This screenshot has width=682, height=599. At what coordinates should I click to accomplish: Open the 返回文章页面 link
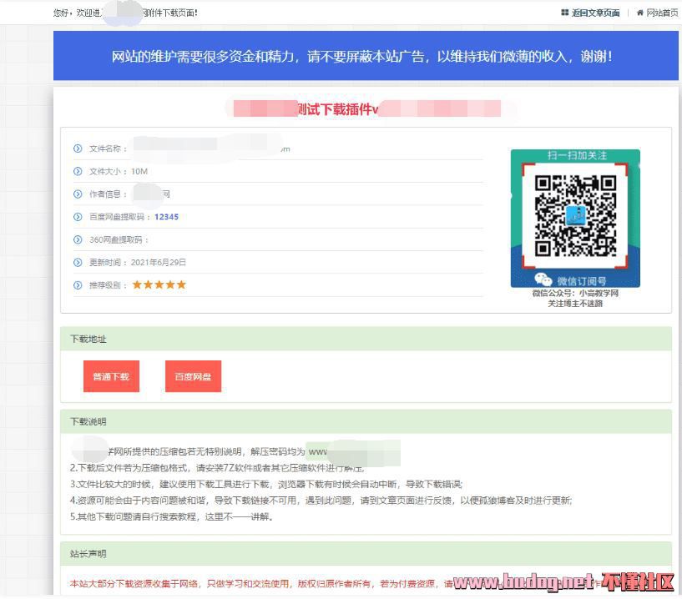click(x=595, y=13)
